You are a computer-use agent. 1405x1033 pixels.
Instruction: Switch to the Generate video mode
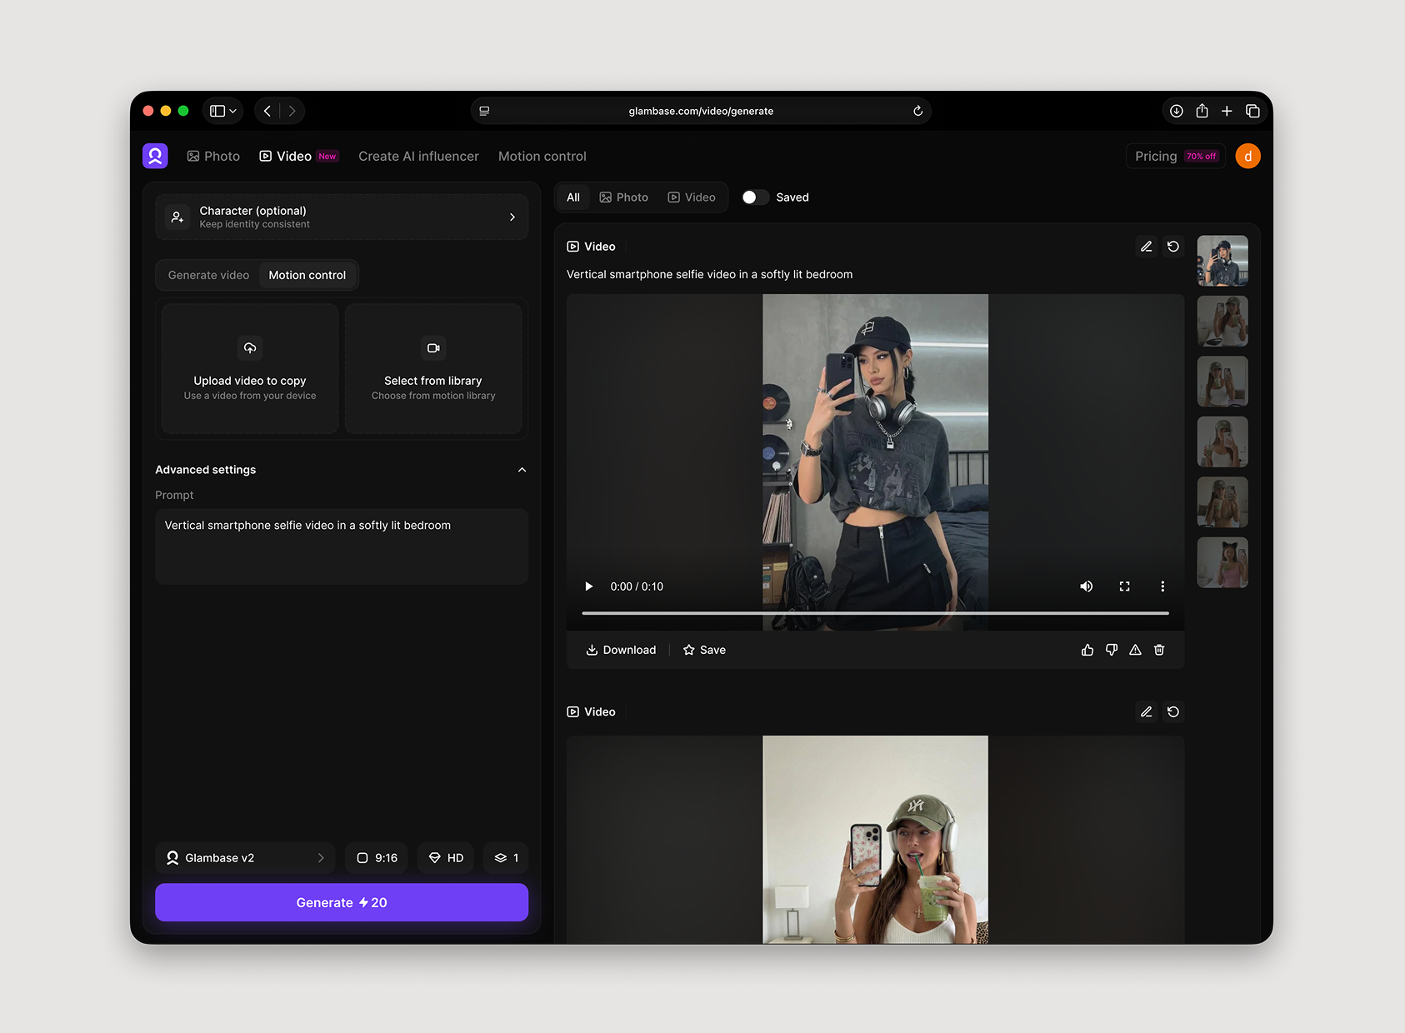tap(208, 275)
